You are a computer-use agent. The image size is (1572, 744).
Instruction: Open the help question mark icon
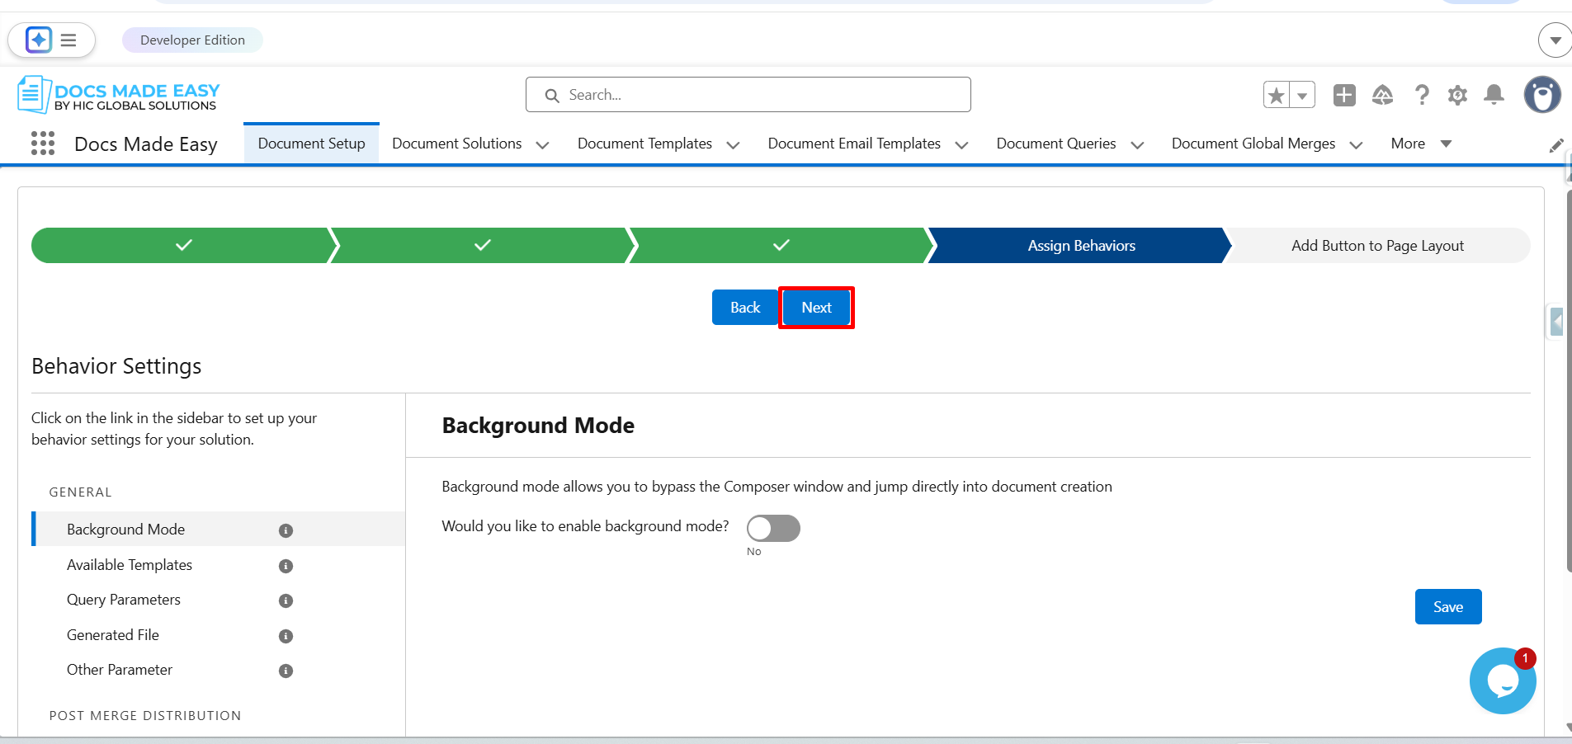(x=1421, y=96)
